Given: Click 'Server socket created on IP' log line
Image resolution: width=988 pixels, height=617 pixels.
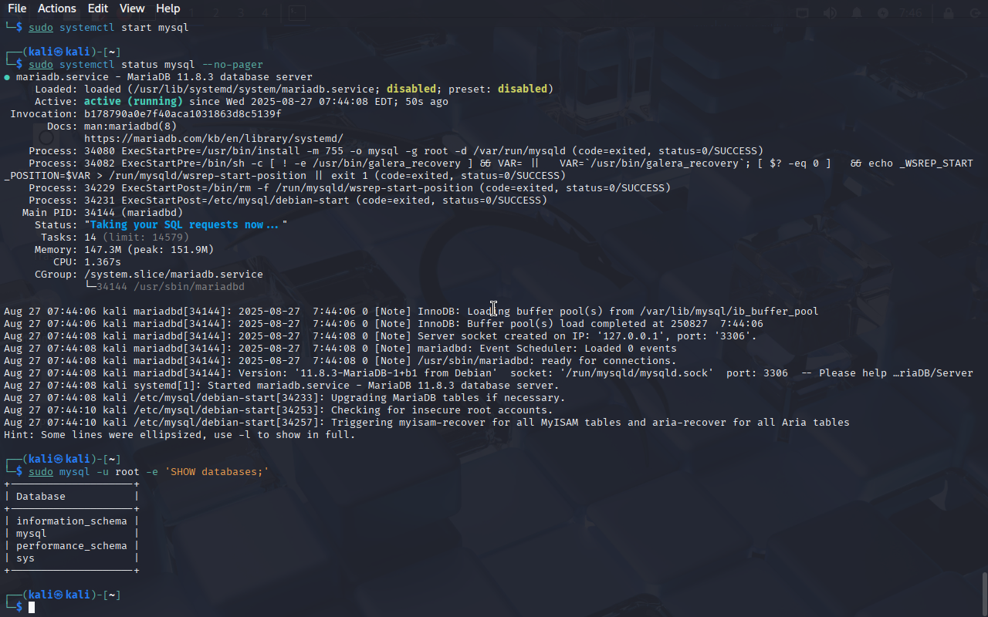Looking at the screenshot, I should click(x=381, y=336).
